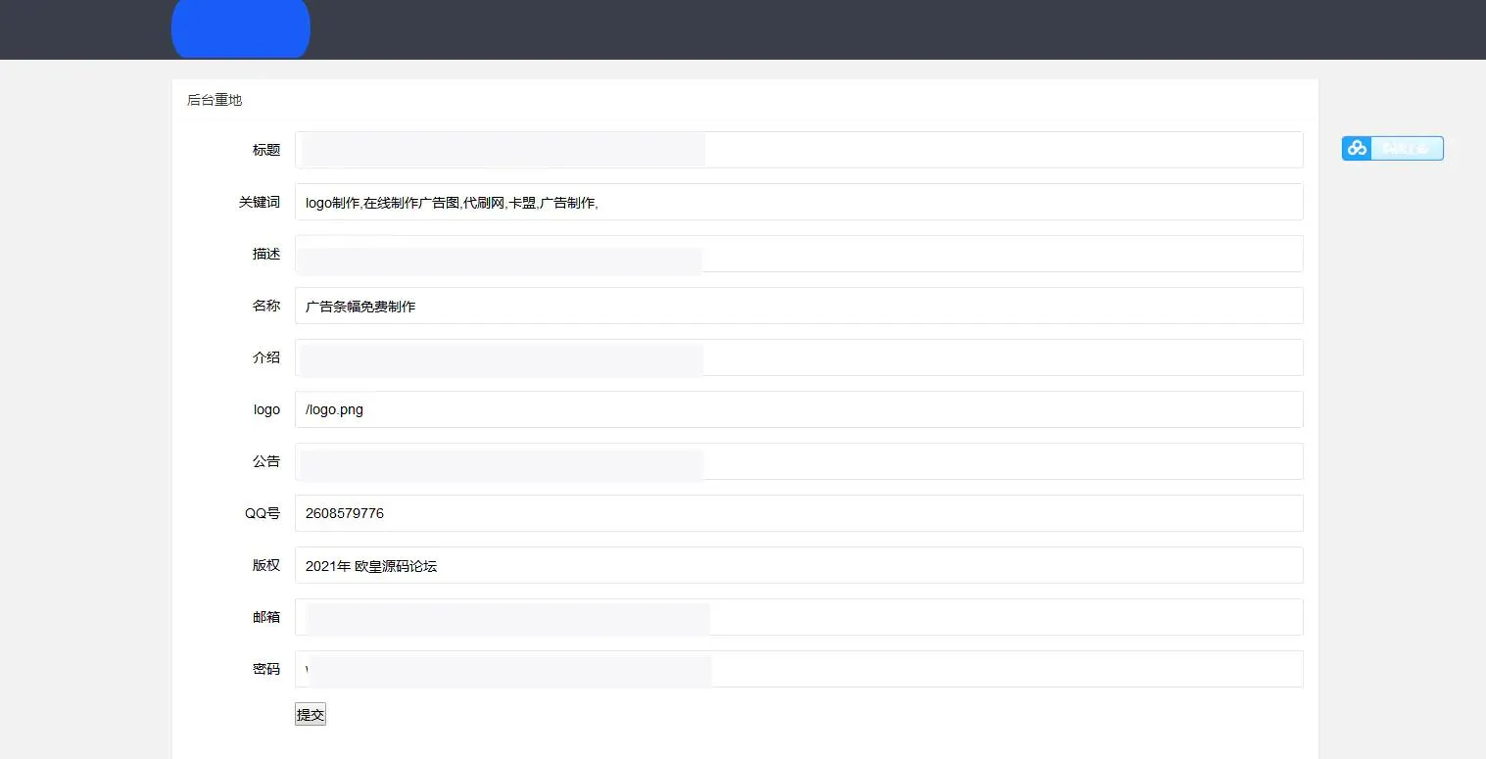Click the 后台重地 panel heading
This screenshot has width=1486, height=759.
tap(215, 100)
